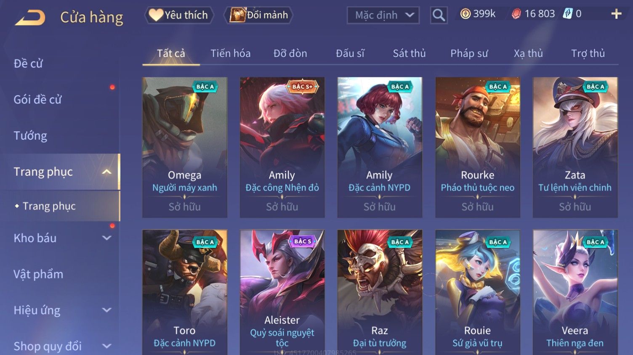The height and width of the screenshot is (355, 633).
Task: Expand the Kho báu section
Action: tap(107, 238)
